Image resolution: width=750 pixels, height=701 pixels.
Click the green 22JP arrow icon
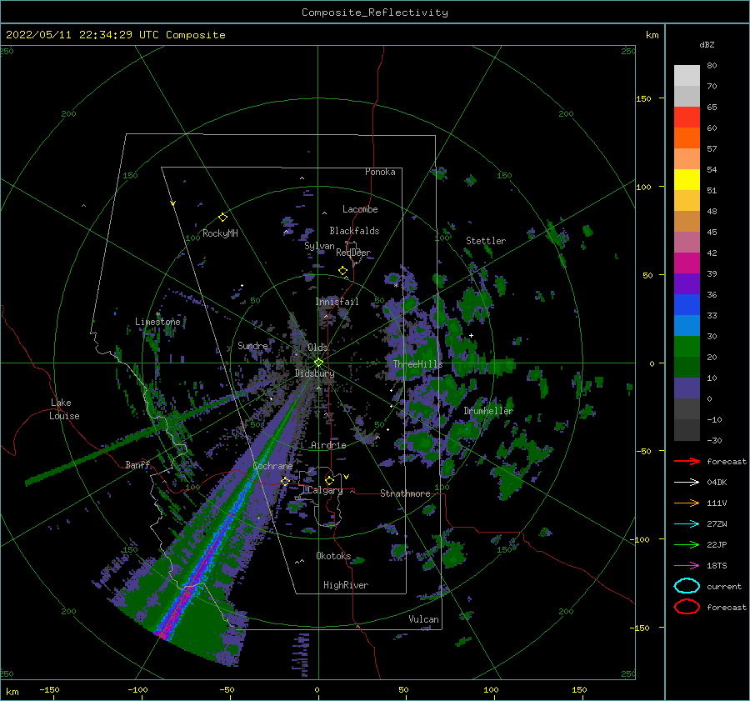(x=687, y=544)
